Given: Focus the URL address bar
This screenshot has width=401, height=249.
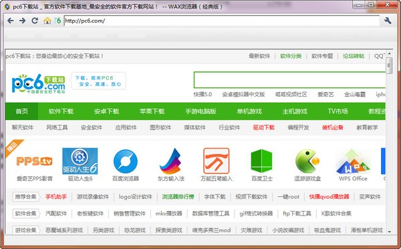Looking at the screenshot, I should pyautogui.click(x=221, y=21).
